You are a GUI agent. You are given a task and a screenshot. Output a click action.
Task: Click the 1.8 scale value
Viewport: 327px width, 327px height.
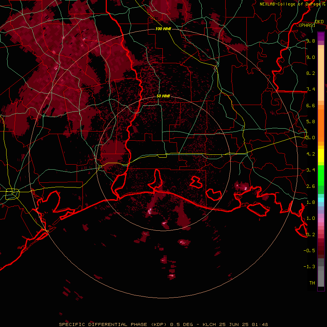click(311, 202)
